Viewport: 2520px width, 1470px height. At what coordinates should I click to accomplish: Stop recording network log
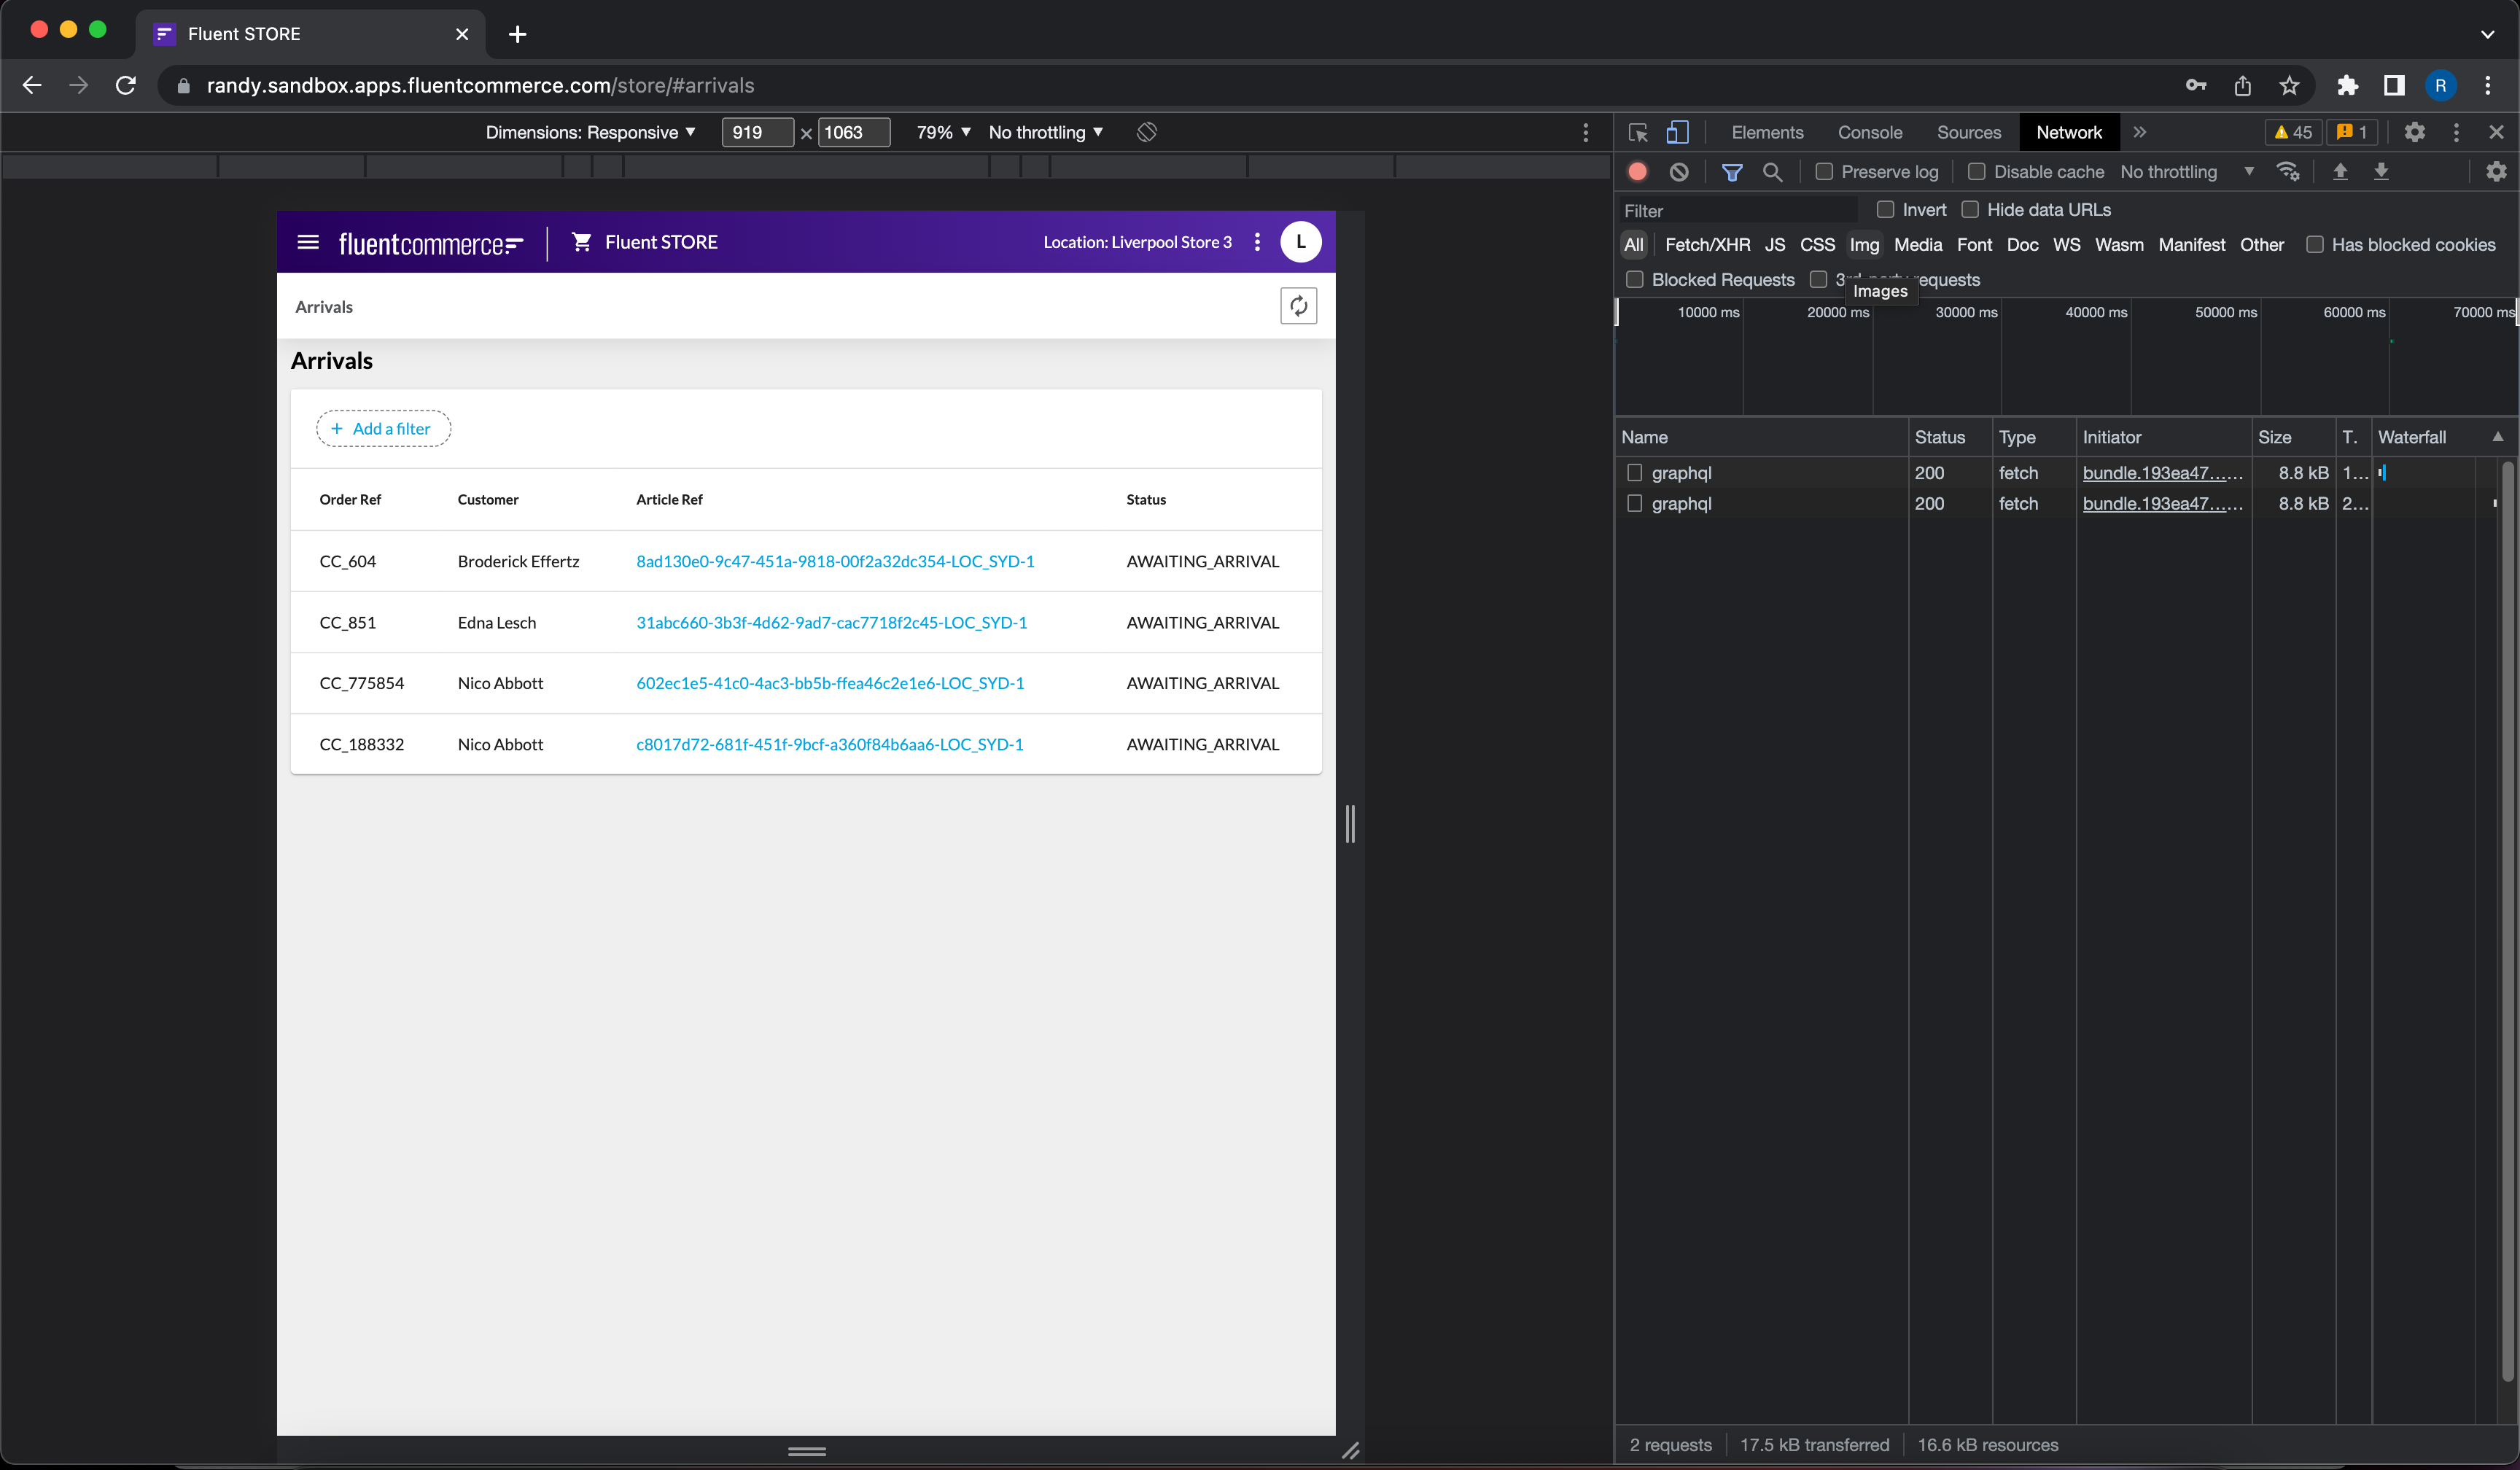pyautogui.click(x=1637, y=172)
